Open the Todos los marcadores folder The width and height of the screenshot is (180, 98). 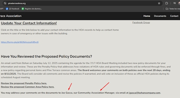[x=173, y=9]
